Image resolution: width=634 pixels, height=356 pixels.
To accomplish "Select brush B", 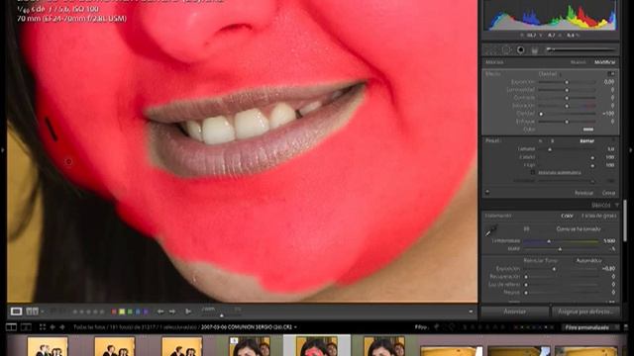I will (x=553, y=140).
